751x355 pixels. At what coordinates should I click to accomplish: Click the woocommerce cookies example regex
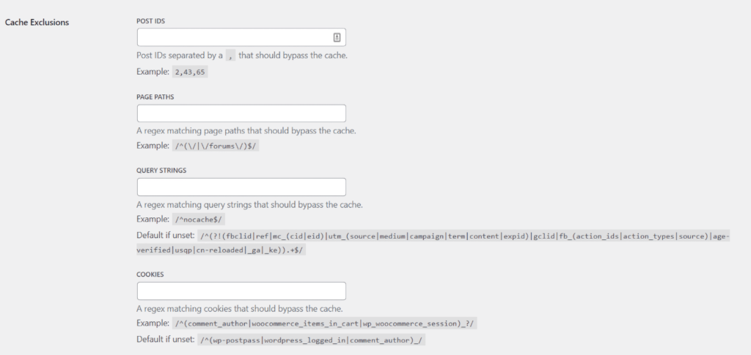tap(326, 323)
